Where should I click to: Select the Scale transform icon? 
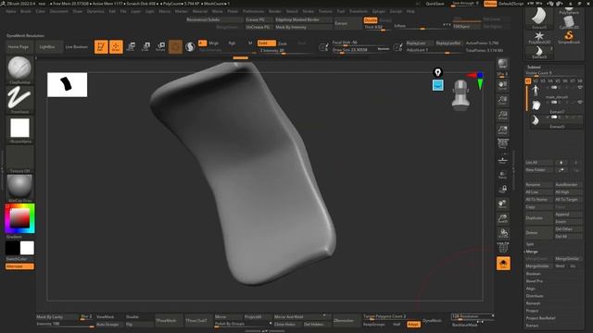tap(145, 47)
